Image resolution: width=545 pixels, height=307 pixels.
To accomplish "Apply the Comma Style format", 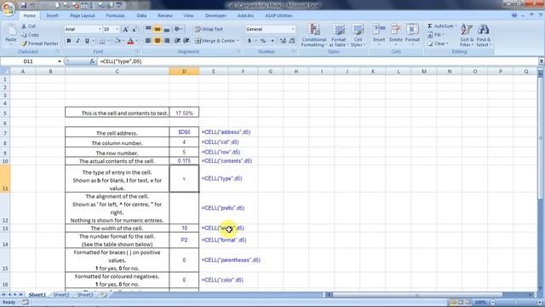I will pyautogui.click(x=272, y=41).
